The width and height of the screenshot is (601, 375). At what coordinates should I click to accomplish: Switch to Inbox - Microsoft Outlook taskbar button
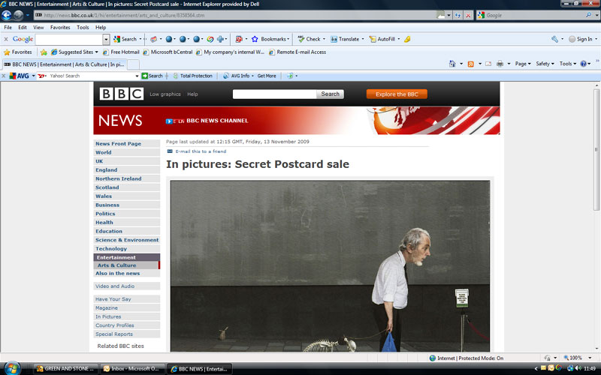click(132, 369)
